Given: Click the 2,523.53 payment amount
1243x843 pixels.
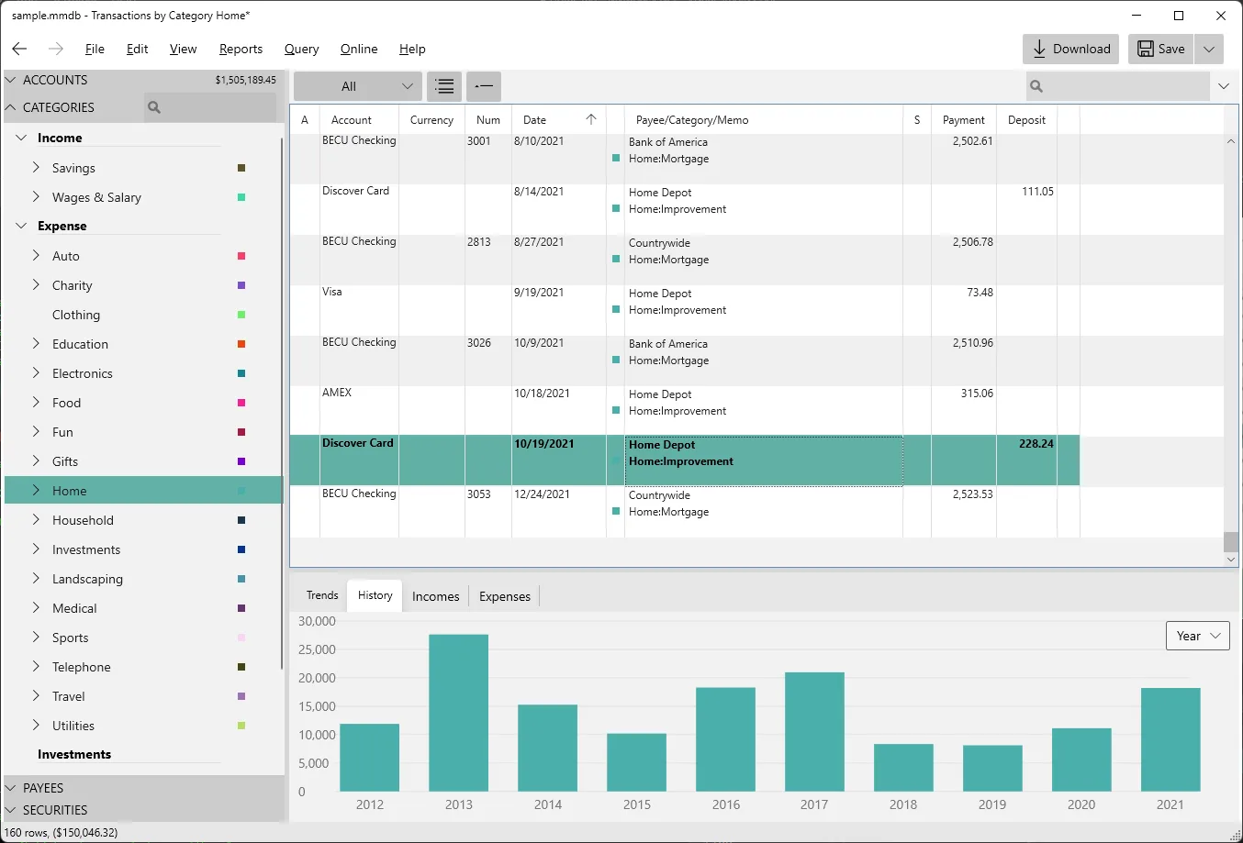Looking at the screenshot, I should (x=972, y=494).
